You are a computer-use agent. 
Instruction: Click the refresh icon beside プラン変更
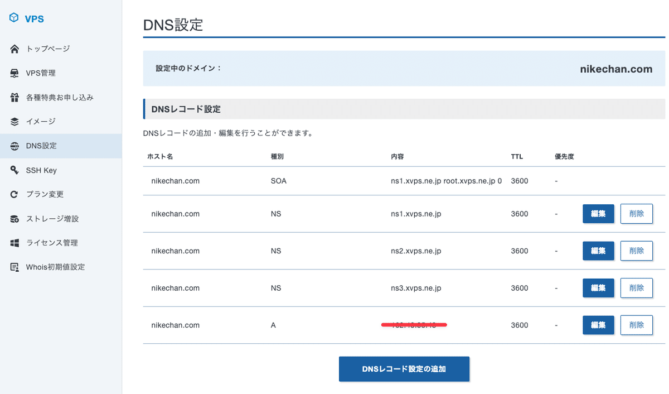15,194
